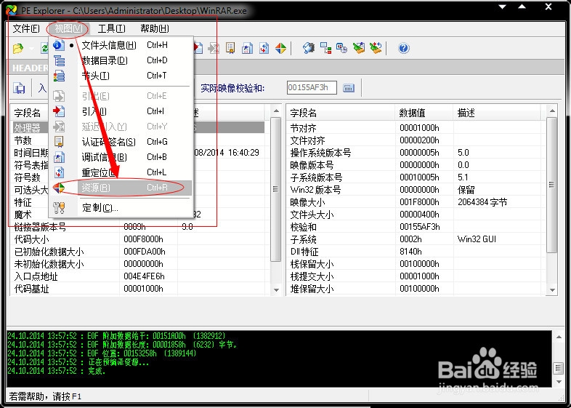Click the log panel scroll up arrow
Image resolution: width=571 pixels, height=408 pixels.
tap(559, 337)
